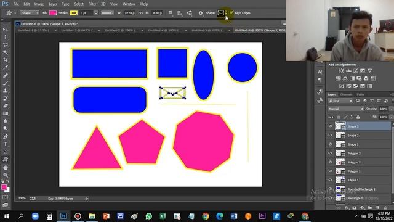Viewport: 394px width, 222px height.
Task: Select the Gradient tool
Action: [6, 113]
